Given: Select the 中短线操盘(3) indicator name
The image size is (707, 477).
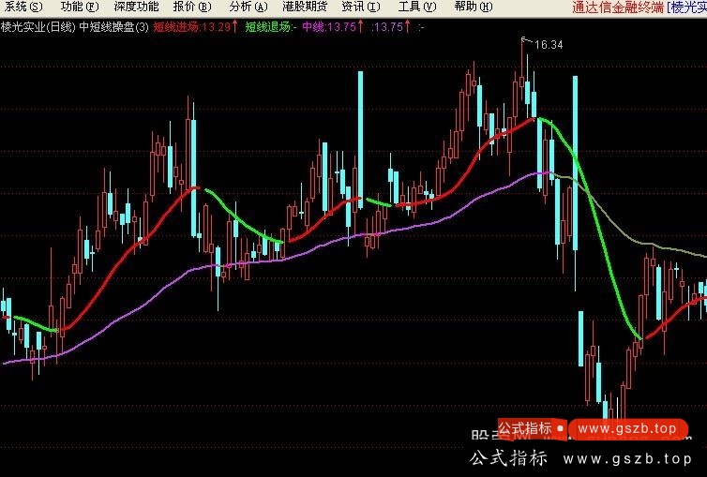Looking at the screenshot, I should pos(113,27).
